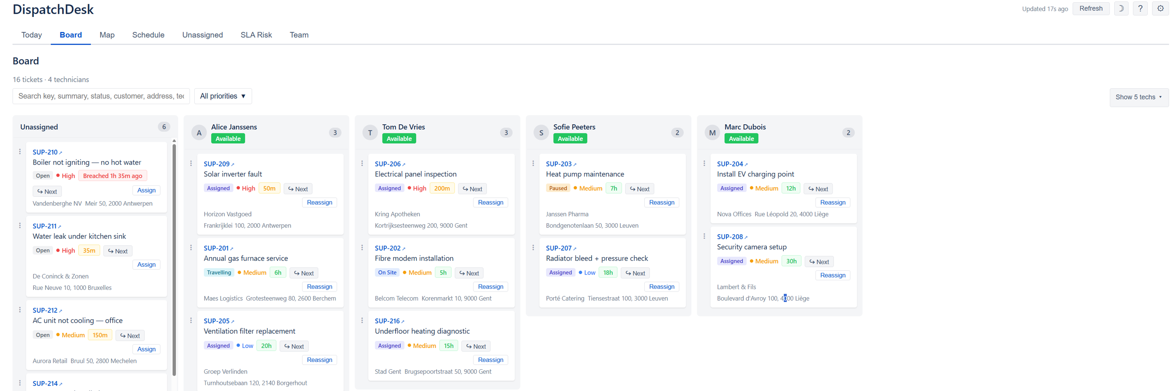Click Unassigned column count badge 6
The height and width of the screenshot is (391, 1172).
point(164,127)
